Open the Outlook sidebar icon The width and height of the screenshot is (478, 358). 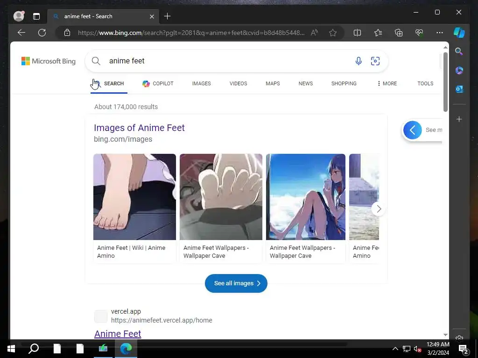tap(459, 89)
